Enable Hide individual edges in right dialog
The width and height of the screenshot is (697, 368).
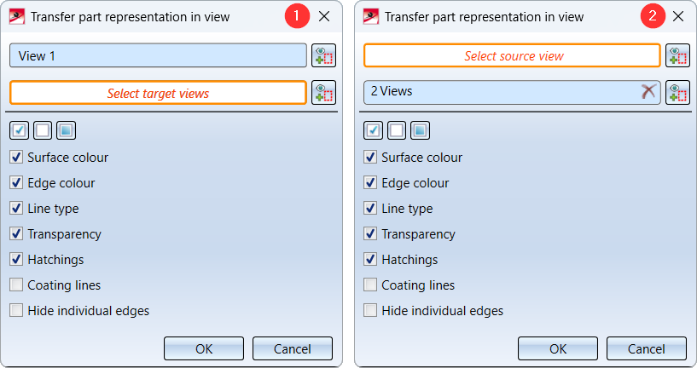pyautogui.click(x=371, y=311)
